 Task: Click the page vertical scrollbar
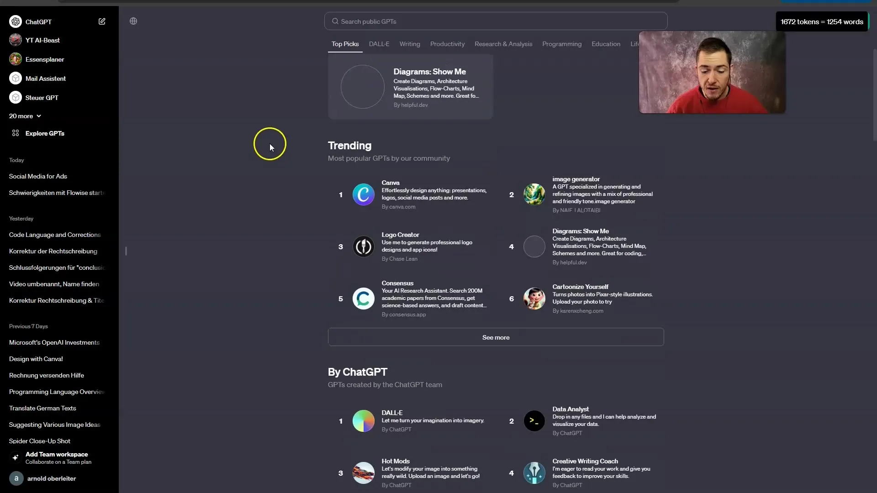coord(874,96)
